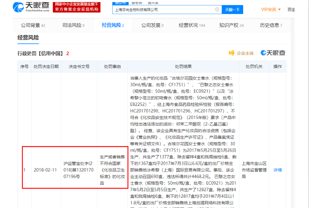The image size is (309, 208).
Task: Click the 处罚事由 column header
Action: pyautogui.click(x=112, y=67)
